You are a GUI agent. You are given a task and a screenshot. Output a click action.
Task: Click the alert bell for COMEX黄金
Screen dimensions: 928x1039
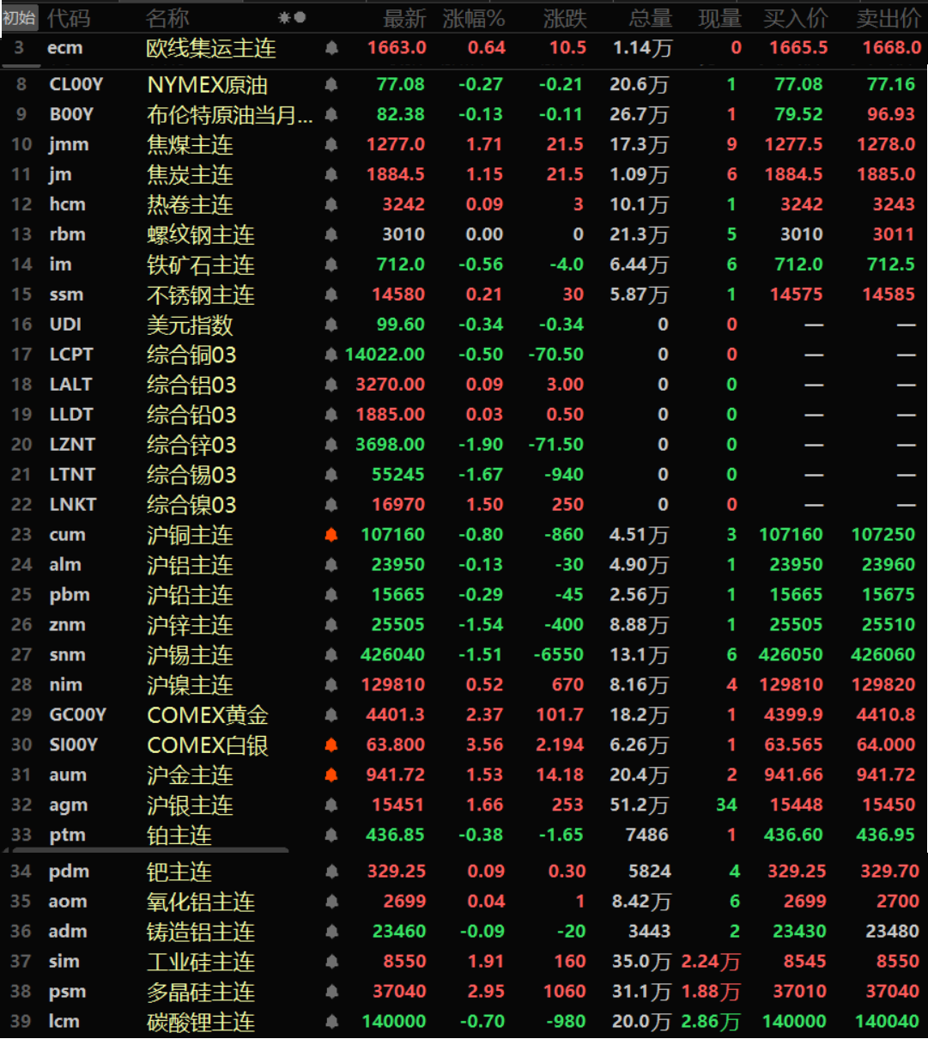tap(331, 716)
